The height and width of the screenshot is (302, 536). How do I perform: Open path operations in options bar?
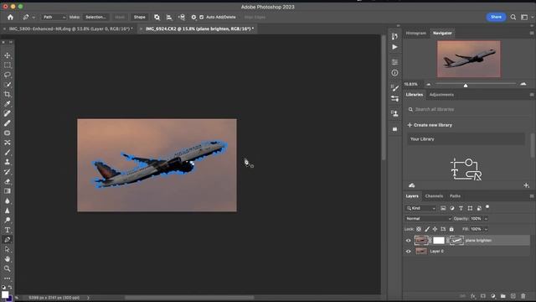(x=157, y=17)
